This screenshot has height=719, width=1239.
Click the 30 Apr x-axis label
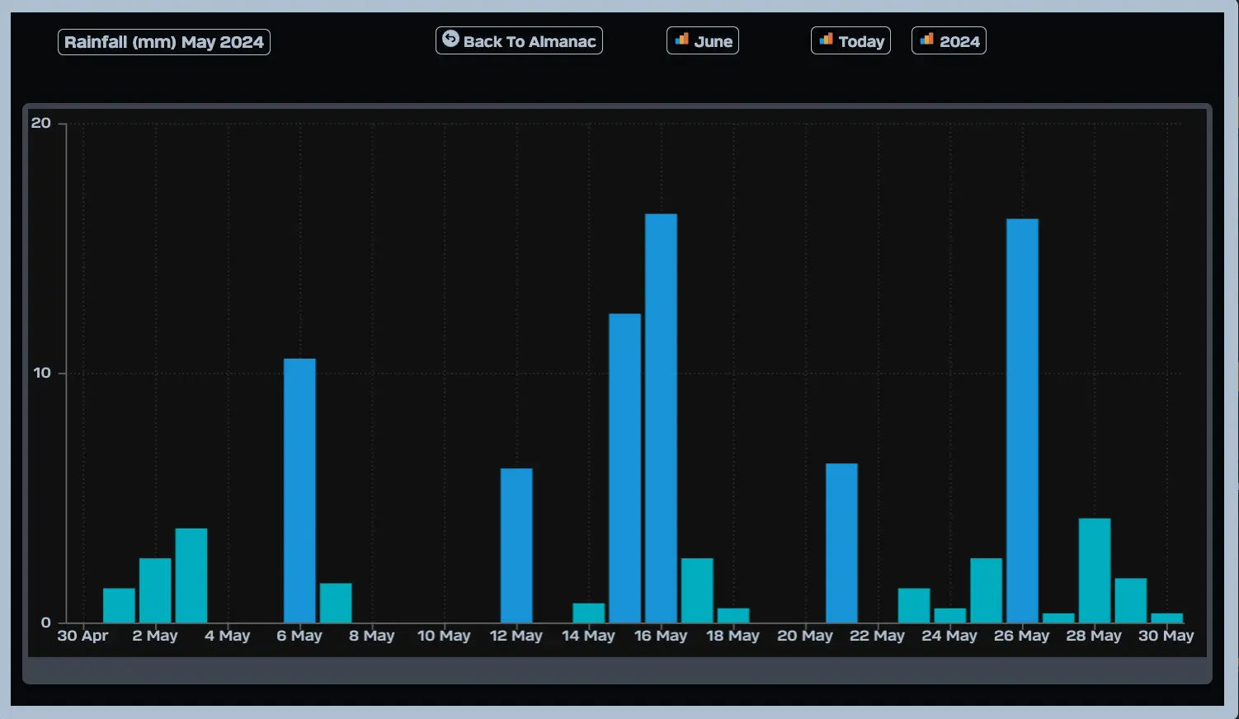82,636
